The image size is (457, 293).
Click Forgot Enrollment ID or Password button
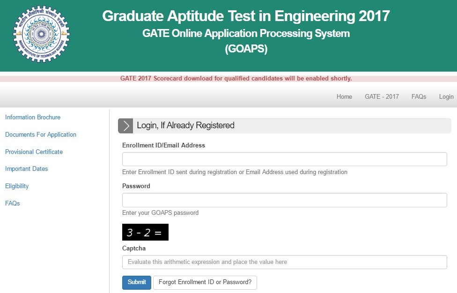click(x=205, y=283)
